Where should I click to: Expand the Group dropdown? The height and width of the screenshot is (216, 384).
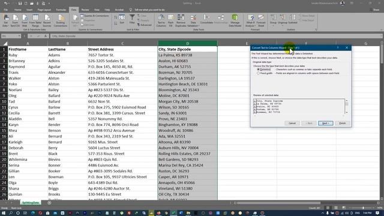pyautogui.click(x=273, y=25)
